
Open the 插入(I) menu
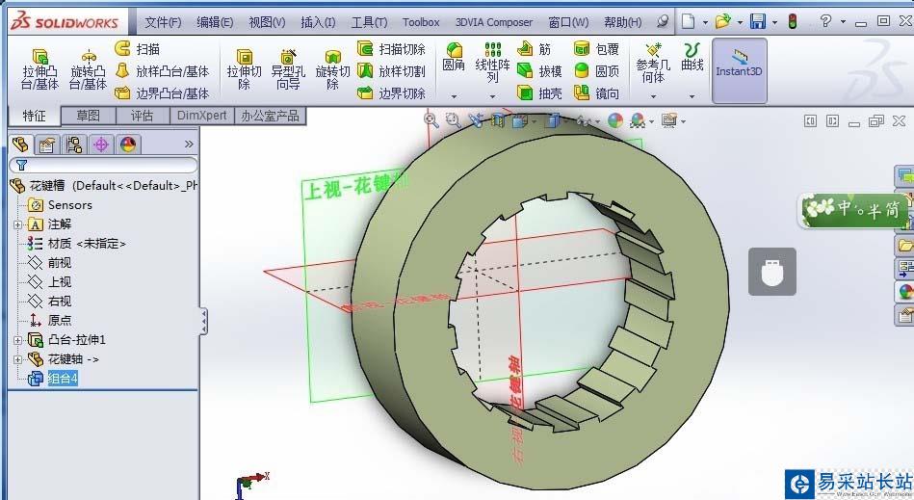click(x=318, y=22)
